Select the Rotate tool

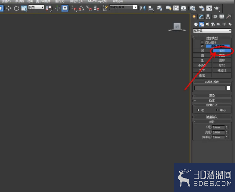coord(16,8)
